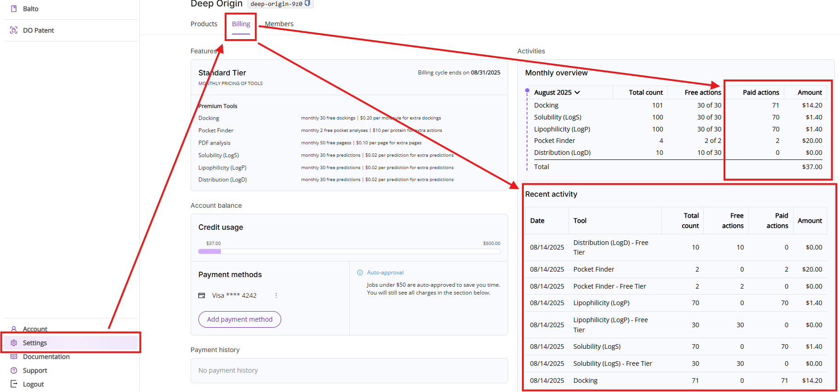The height and width of the screenshot is (392, 840).
Task: Switch to the Products tab
Action: point(204,24)
